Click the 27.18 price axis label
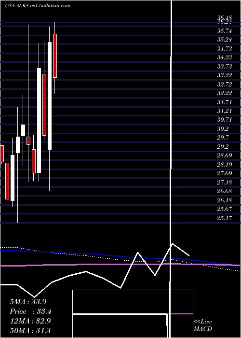The image size is (241, 338). [x=225, y=183]
